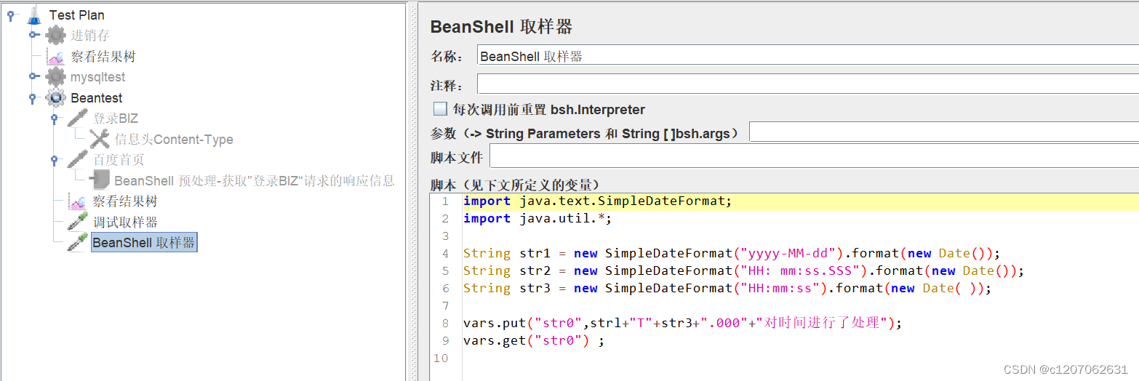This screenshot has width=1139, height=381.
Task: Collapse the 百度首页 tree node
Action: click(54, 160)
